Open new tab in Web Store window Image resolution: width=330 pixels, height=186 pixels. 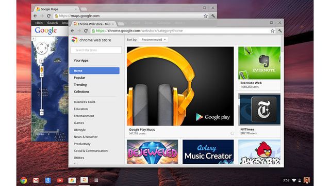click(x=121, y=24)
